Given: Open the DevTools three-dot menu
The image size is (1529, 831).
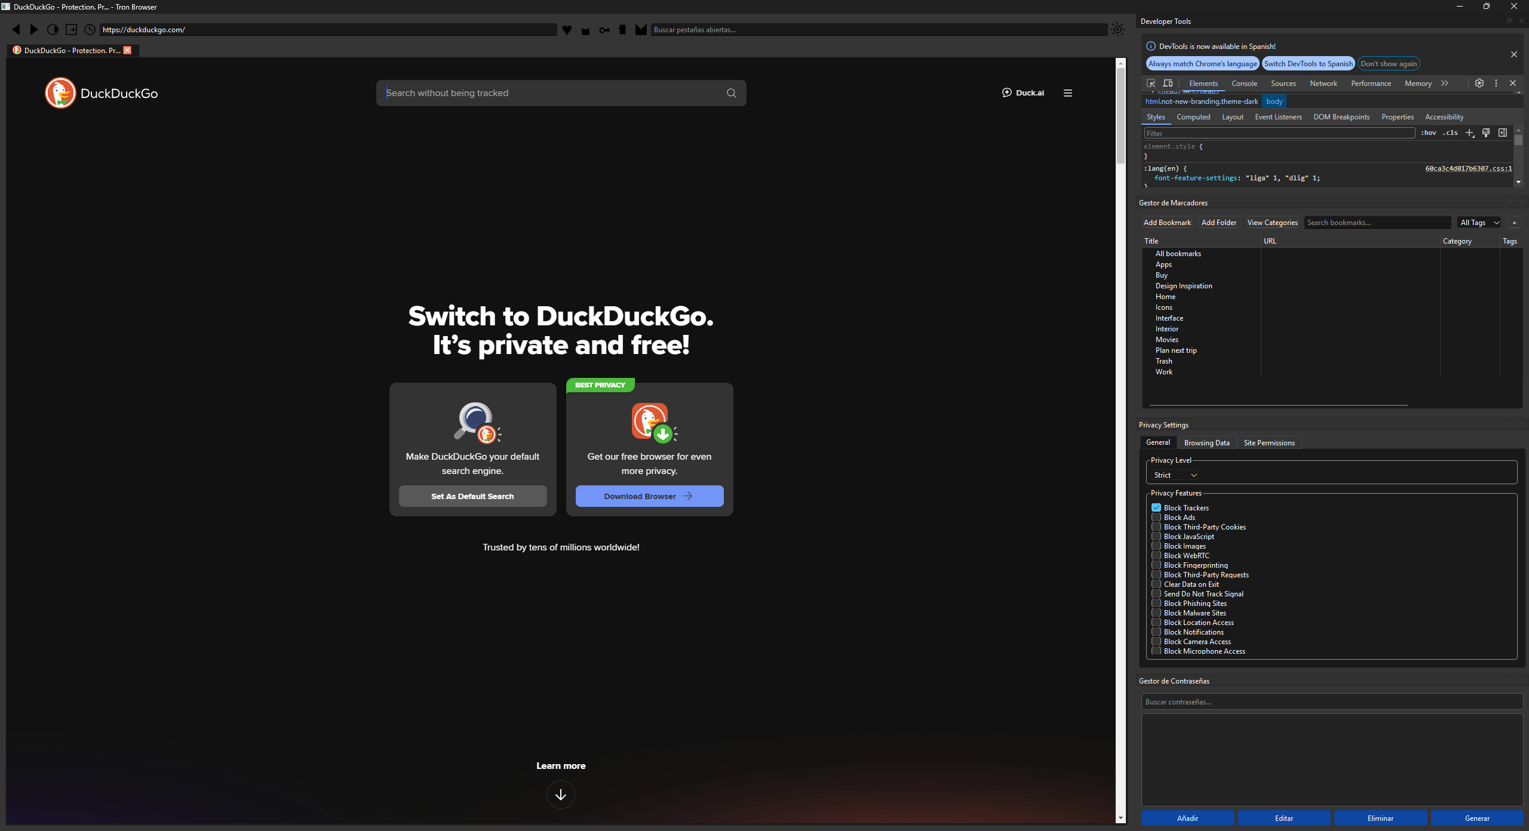Looking at the screenshot, I should click(1496, 83).
